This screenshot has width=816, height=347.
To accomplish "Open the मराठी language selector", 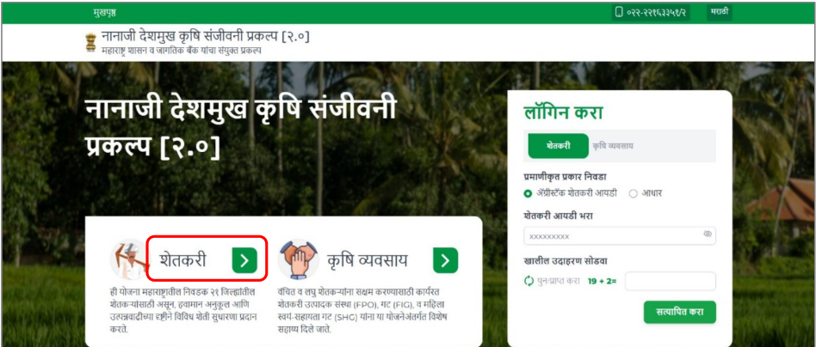I will click(x=720, y=12).
